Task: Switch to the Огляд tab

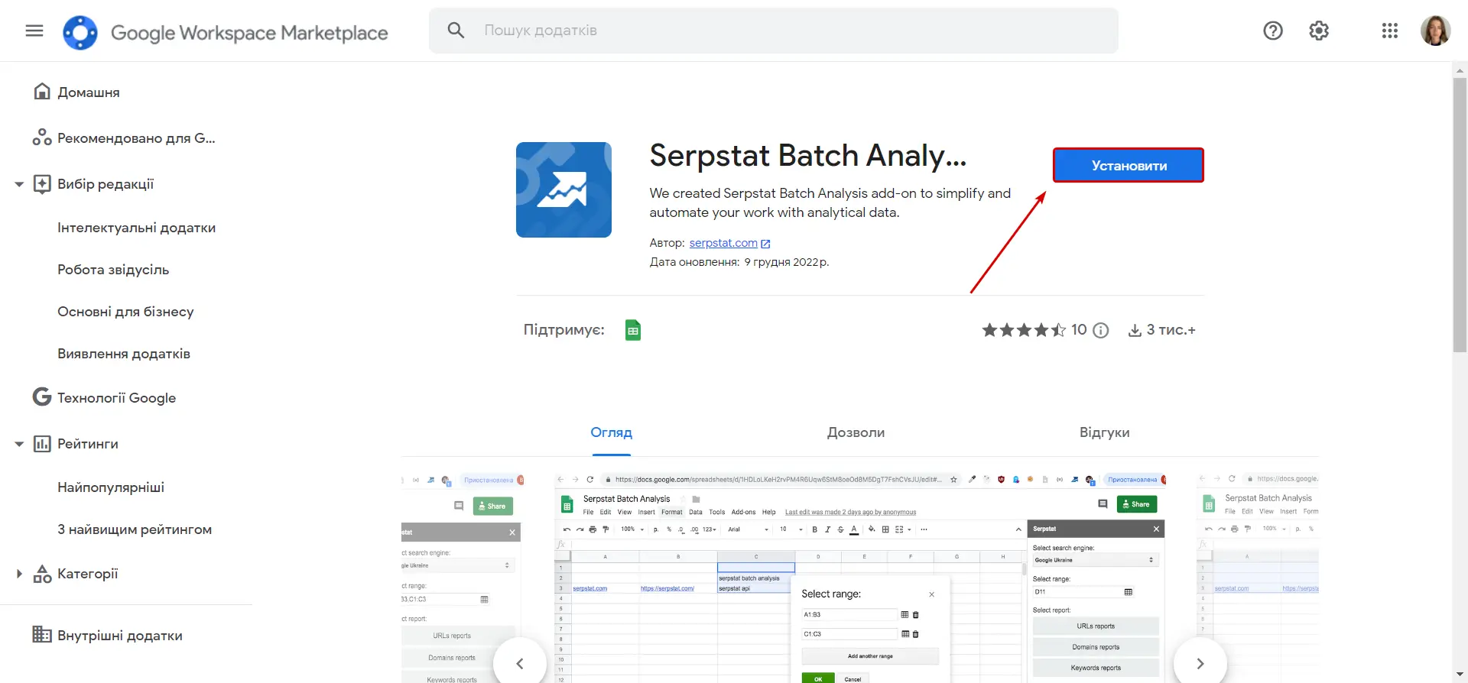Action: 611,432
